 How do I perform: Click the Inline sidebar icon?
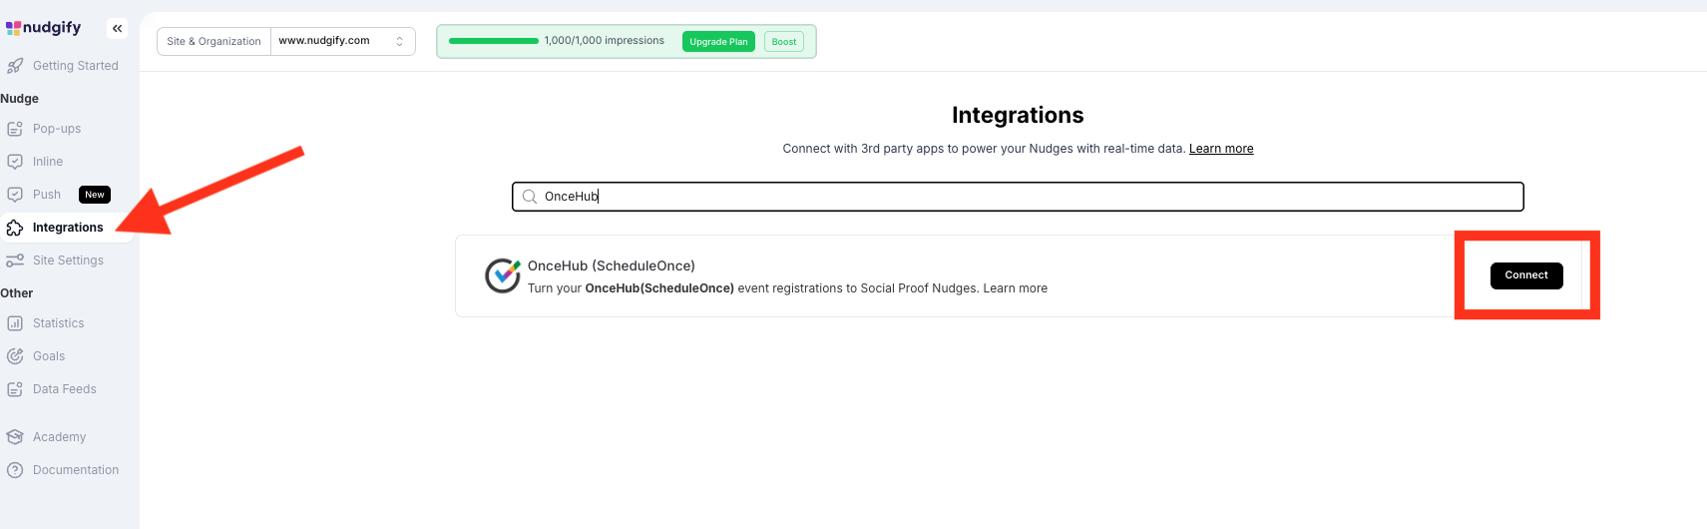click(15, 162)
